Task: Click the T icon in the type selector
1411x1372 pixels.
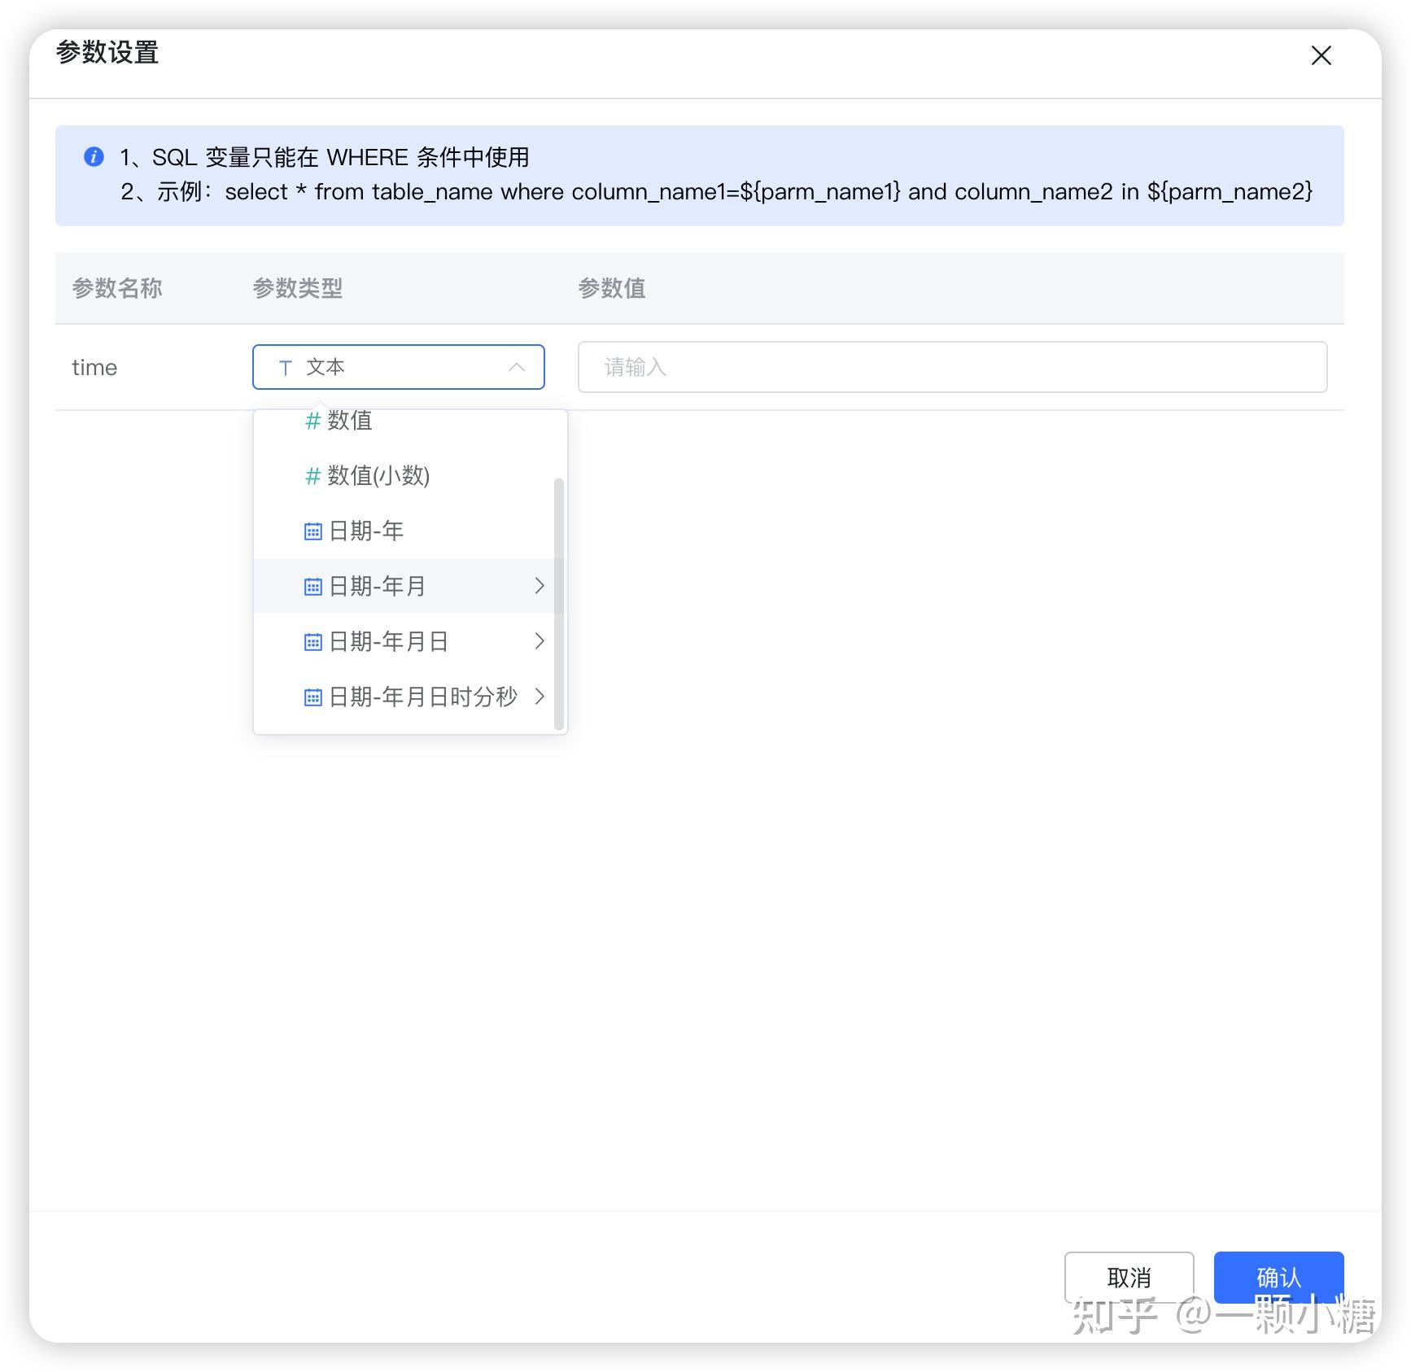Action: 285,367
